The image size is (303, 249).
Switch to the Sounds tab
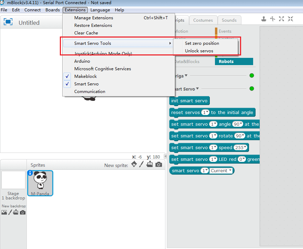(x=229, y=20)
